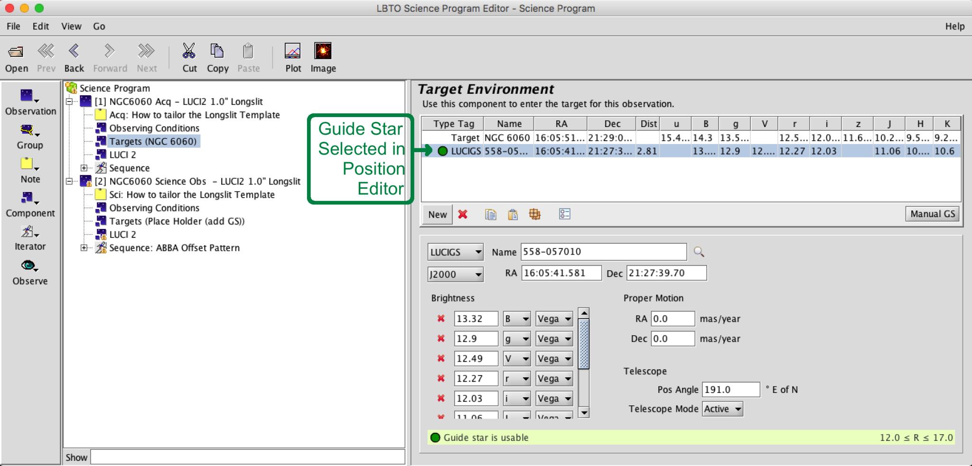The width and height of the screenshot is (972, 466).
Task: Open the J2000 coordinate system dropdown
Action: click(455, 274)
